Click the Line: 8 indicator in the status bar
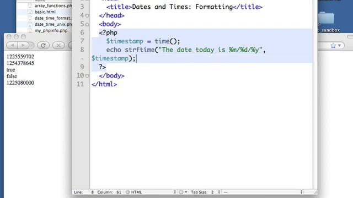353x198 pixels. pos(84,192)
